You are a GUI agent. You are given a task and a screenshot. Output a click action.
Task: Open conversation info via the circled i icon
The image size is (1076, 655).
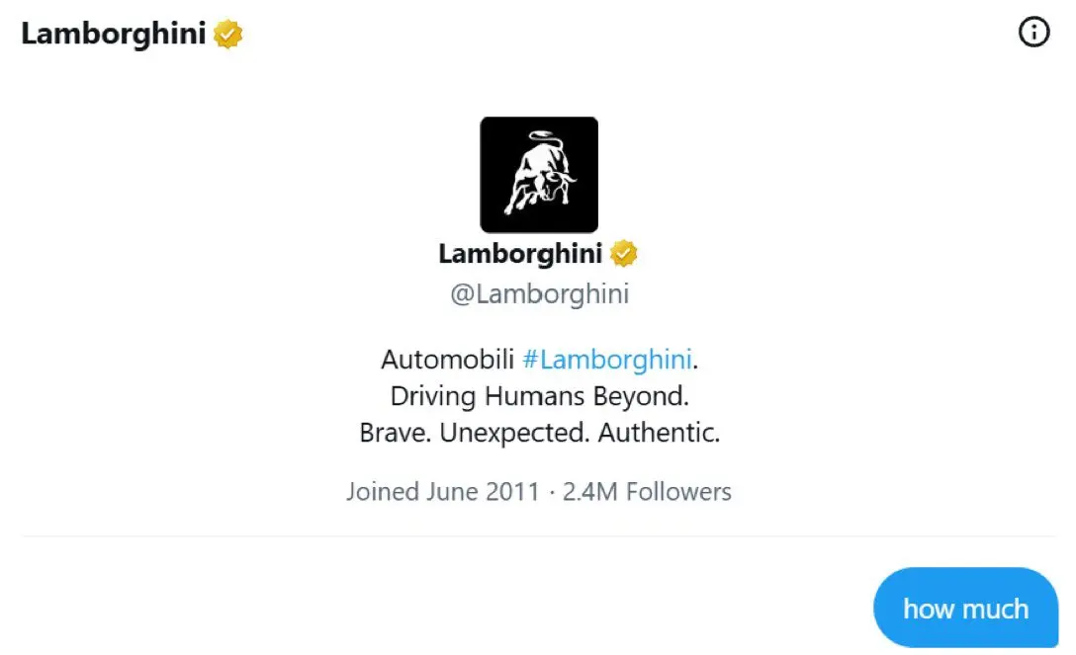pos(1033,33)
